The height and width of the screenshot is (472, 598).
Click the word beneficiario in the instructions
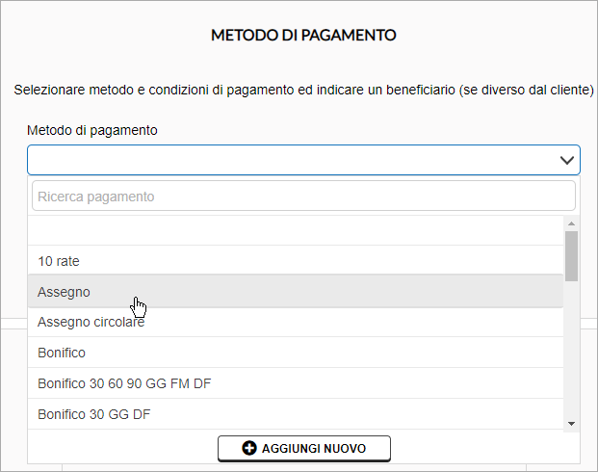point(421,90)
